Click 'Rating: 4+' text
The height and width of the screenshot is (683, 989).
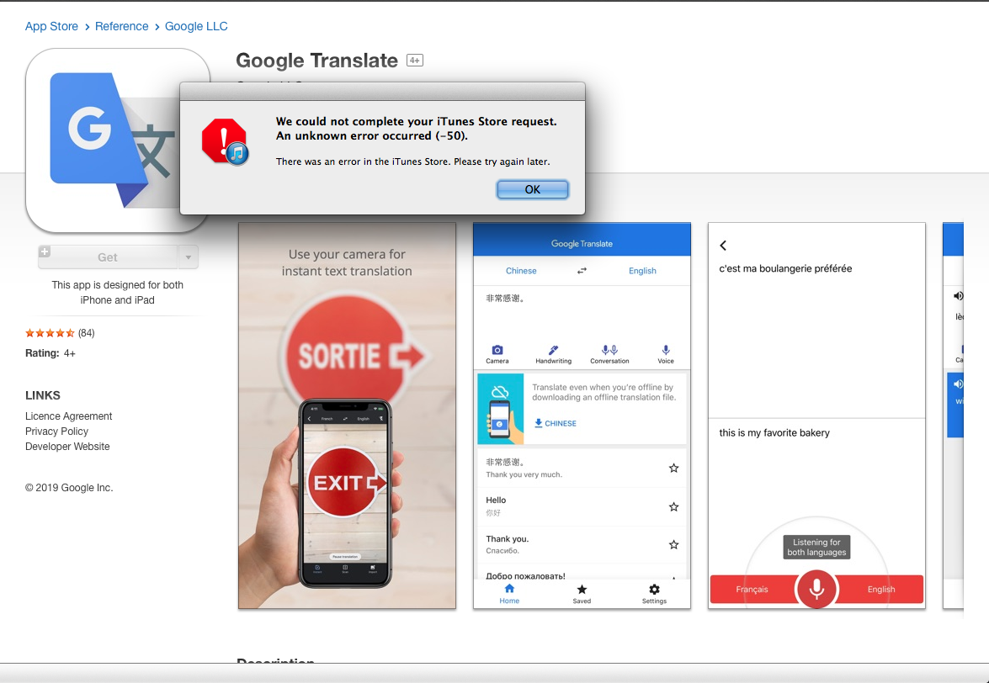51,353
